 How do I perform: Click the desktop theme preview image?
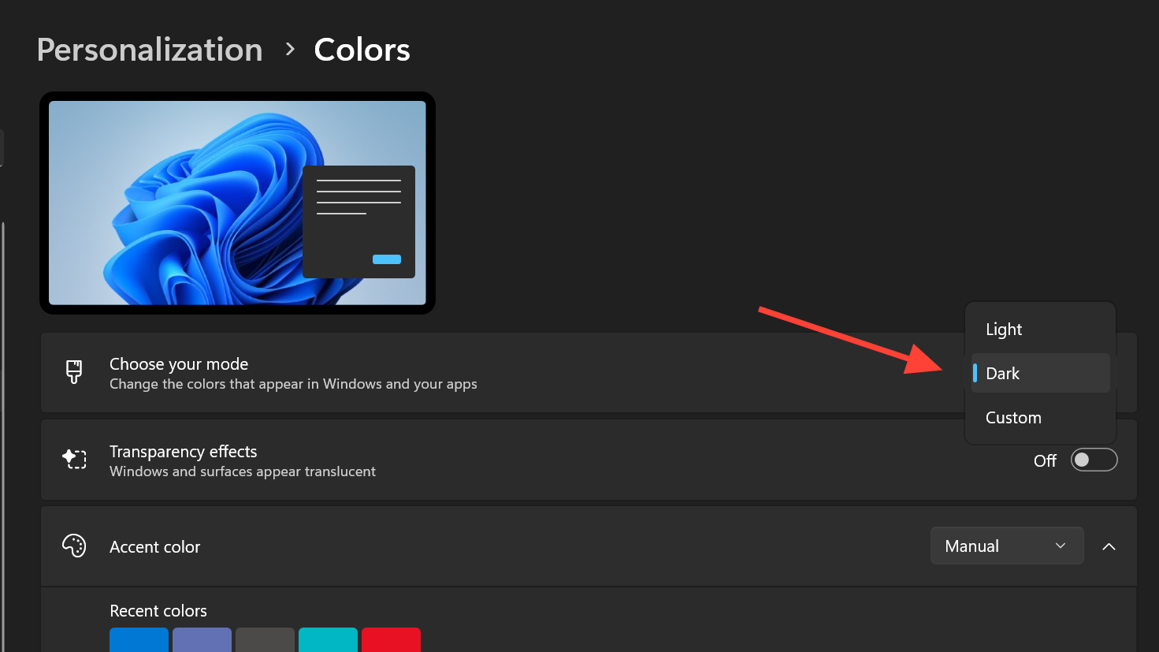click(x=237, y=203)
